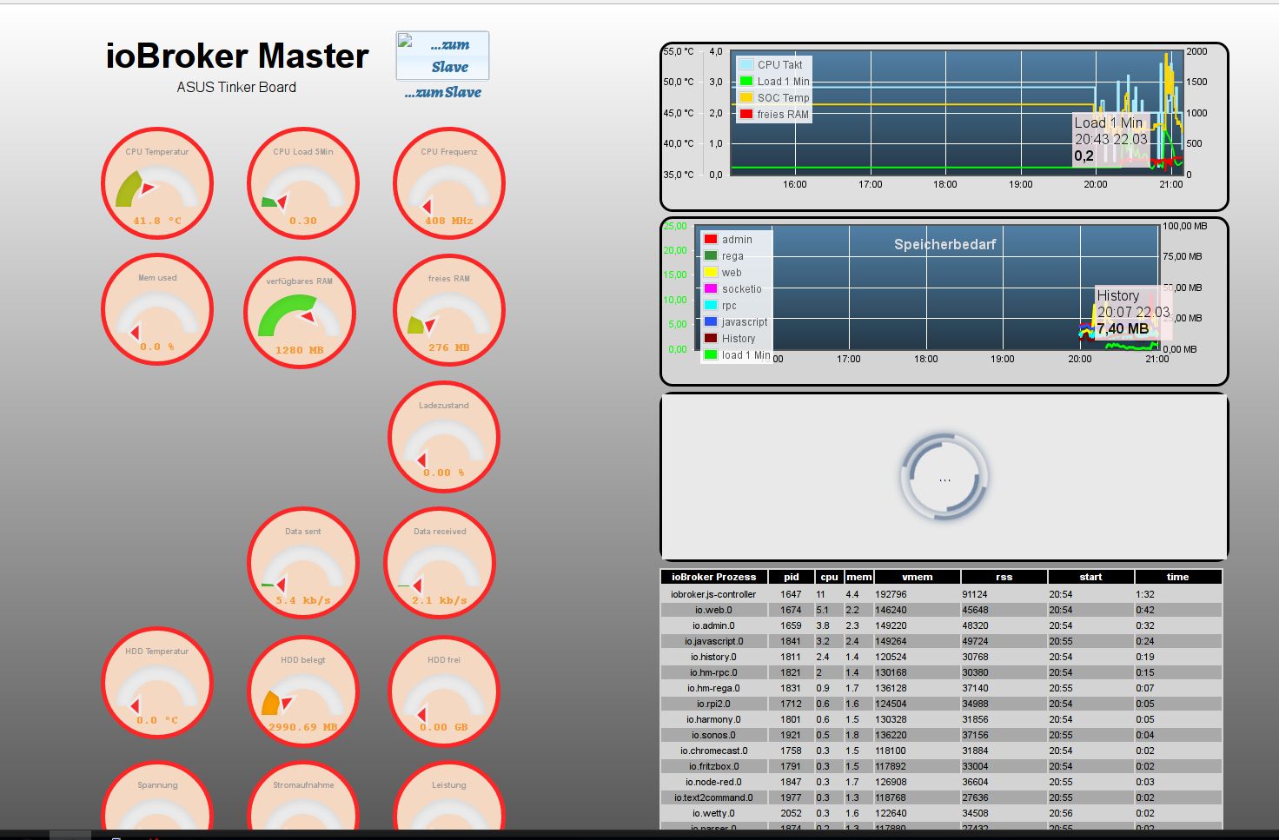The width and height of the screenshot is (1279, 840).
Task: Select the io.chromecast.0 process row
Action: pos(942,751)
